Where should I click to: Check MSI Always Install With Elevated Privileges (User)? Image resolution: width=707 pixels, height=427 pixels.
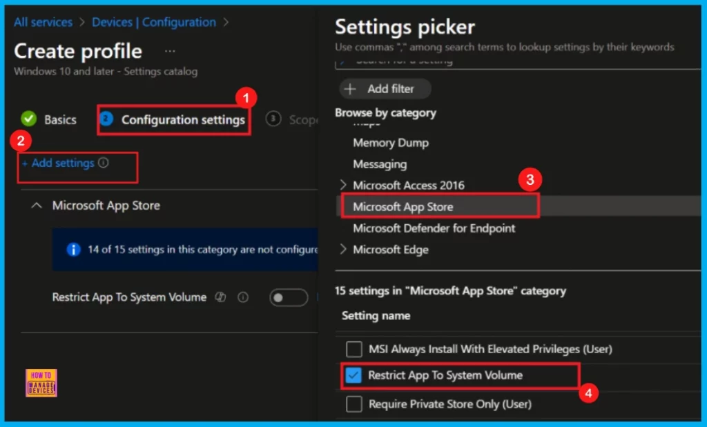(354, 349)
